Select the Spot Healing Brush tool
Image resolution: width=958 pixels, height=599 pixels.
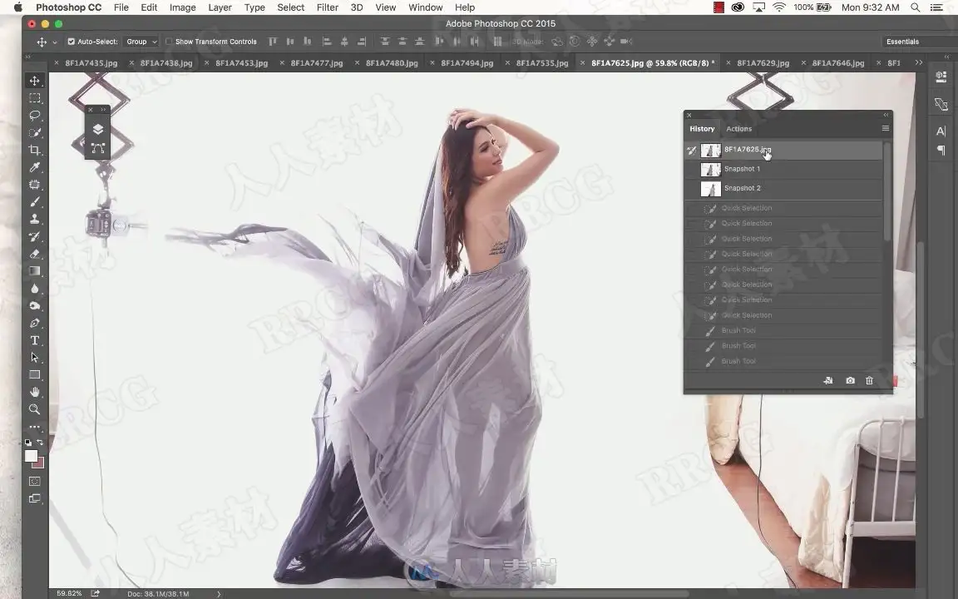point(35,185)
